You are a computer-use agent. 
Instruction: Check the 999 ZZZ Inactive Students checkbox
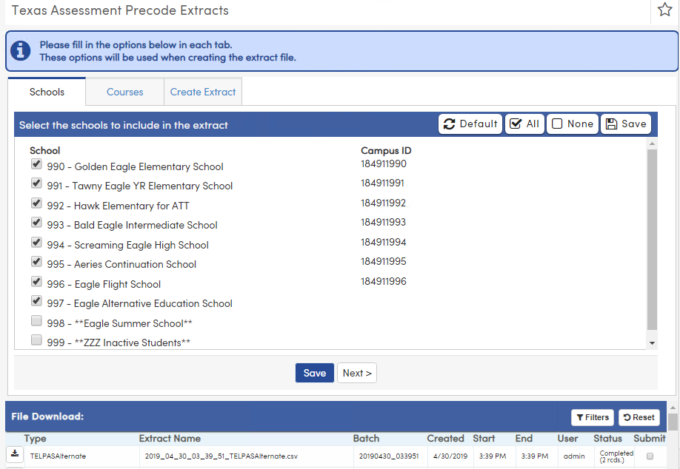click(x=36, y=340)
